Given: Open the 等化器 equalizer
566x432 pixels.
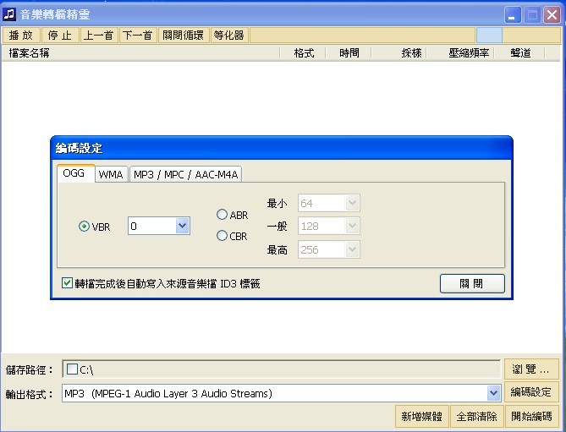Looking at the screenshot, I should (x=228, y=36).
